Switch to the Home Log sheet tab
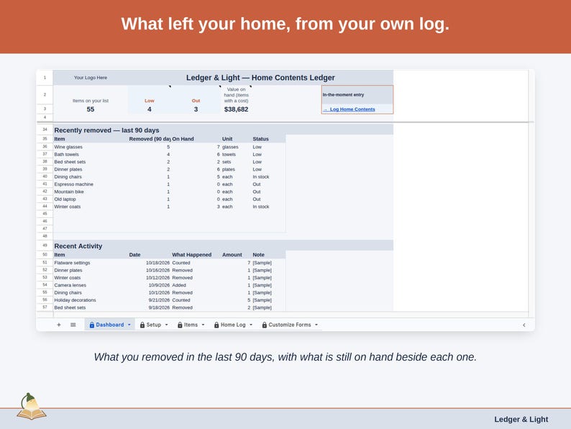This screenshot has width=571, height=429. (233, 325)
